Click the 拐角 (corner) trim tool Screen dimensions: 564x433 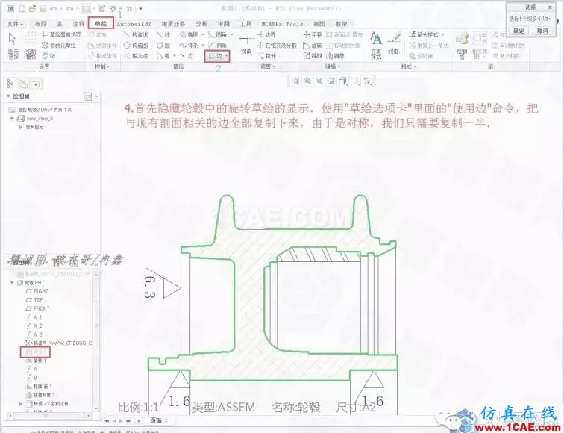coord(246,43)
